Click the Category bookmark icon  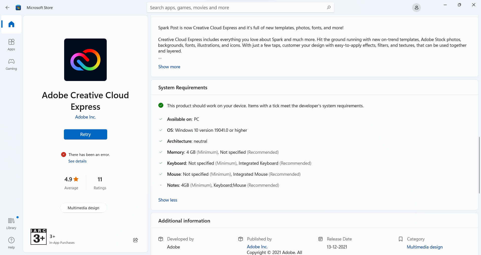tap(401, 239)
